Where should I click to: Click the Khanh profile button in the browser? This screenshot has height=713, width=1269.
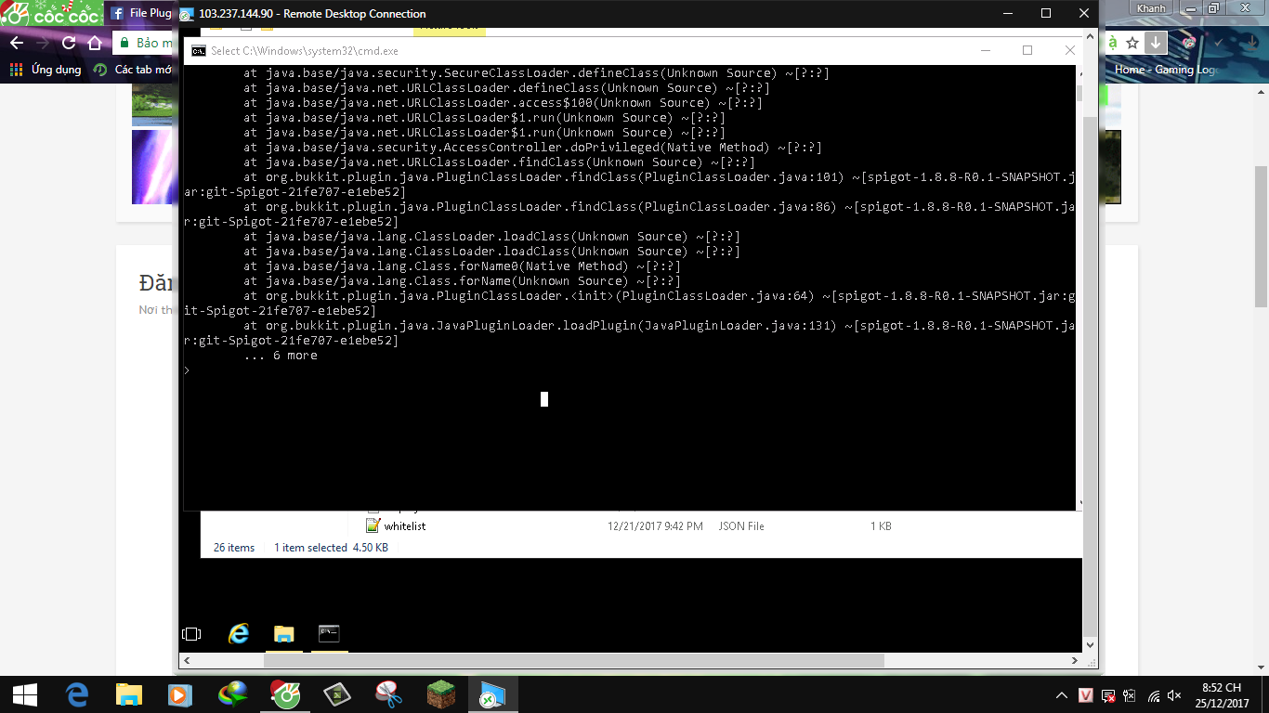click(1150, 7)
